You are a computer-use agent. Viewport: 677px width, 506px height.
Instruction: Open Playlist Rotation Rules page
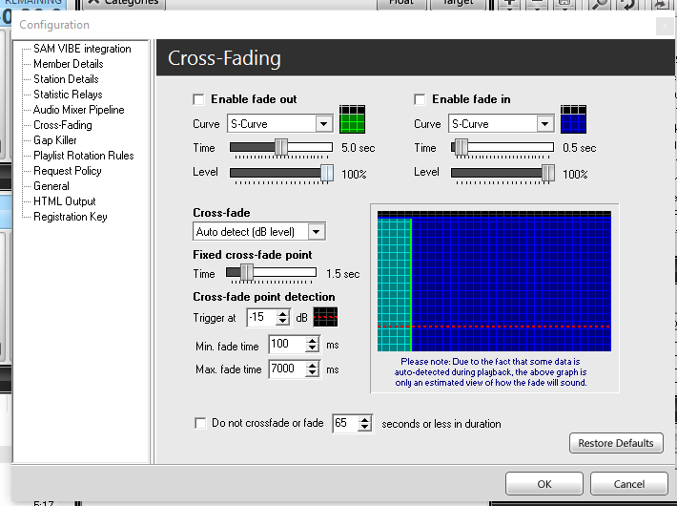coord(84,156)
